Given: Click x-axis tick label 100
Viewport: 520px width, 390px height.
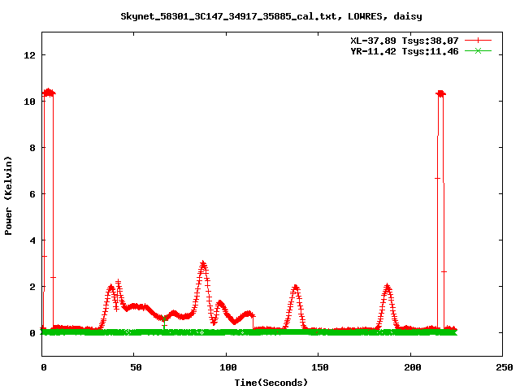Looking at the screenshot, I should tap(228, 367).
